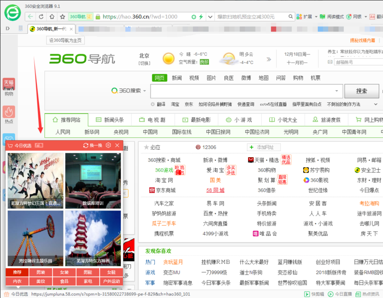Open the 数据库培训 thumbnail

point(93,181)
